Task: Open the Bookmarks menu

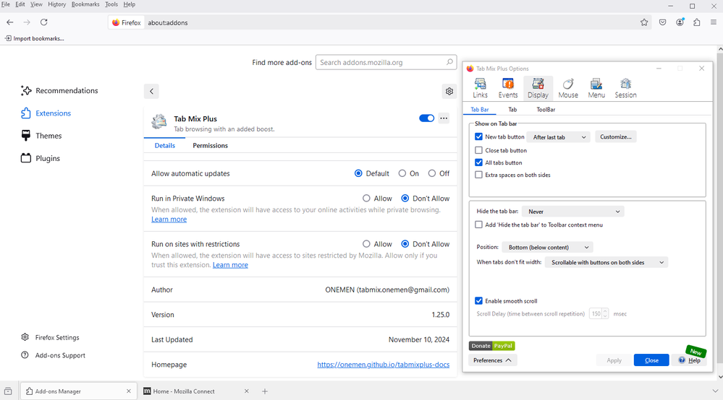Action: click(x=85, y=4)
